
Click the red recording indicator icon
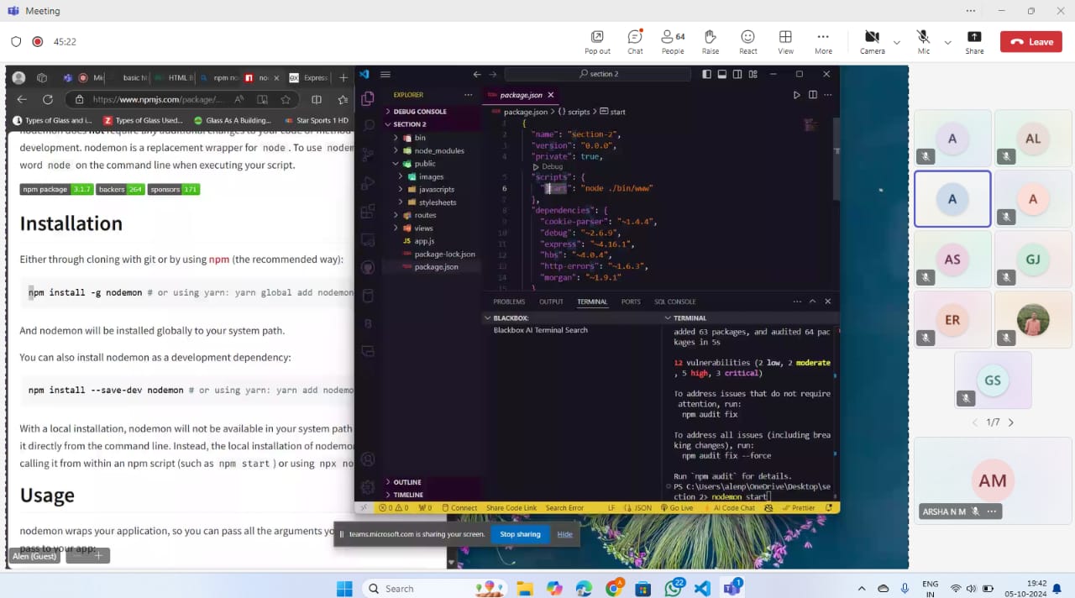38,41
